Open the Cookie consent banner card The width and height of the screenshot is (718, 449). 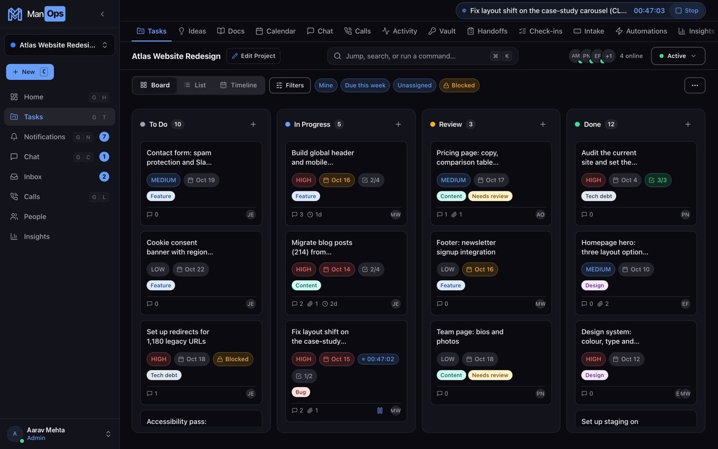click(201, 273)
